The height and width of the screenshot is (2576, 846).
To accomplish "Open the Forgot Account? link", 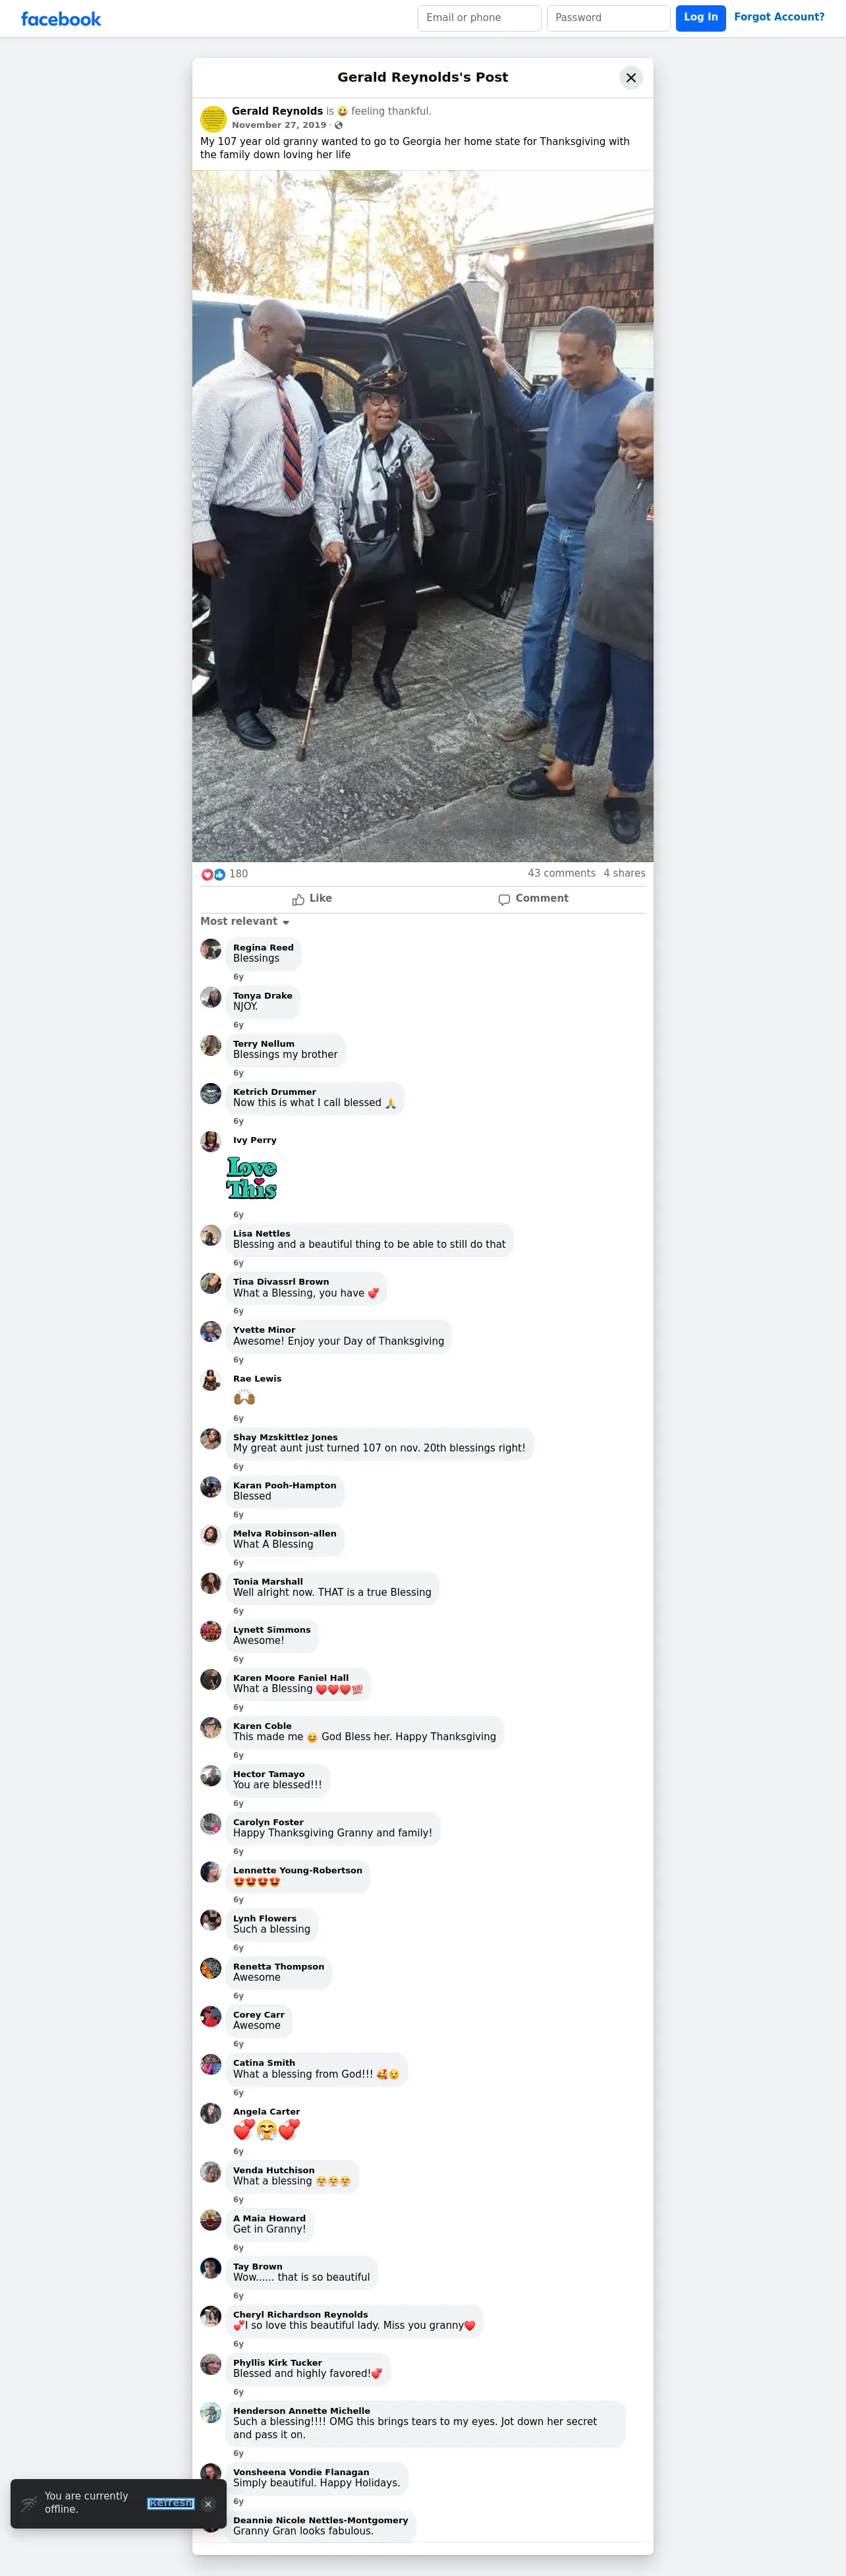I will (x=779, y=17).
